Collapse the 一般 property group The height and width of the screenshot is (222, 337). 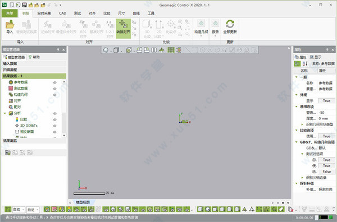pos(297,77)
